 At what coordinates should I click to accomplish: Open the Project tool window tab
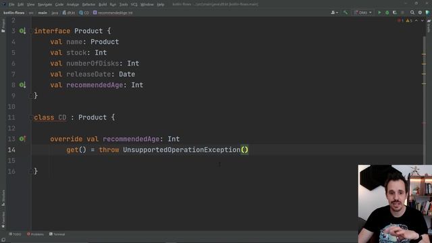click(x=3, y=26)
